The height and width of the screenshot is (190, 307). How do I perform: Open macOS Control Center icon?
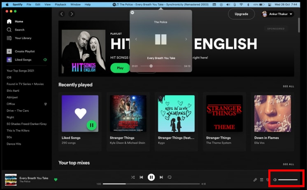point(270,4)
